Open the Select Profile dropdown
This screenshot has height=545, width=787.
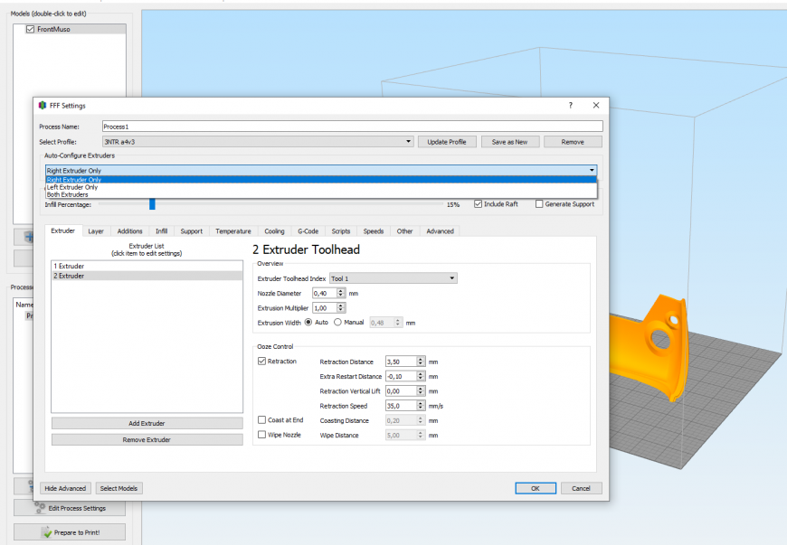tap(407, 141)
